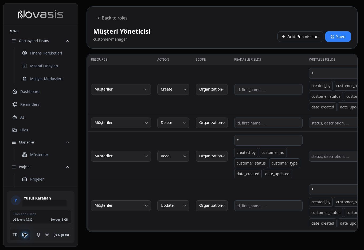This screenshot has height=250, width=364.
Task: Click the building icon beside the Müşteriler sub-item
Action: [x=25, y=155]
